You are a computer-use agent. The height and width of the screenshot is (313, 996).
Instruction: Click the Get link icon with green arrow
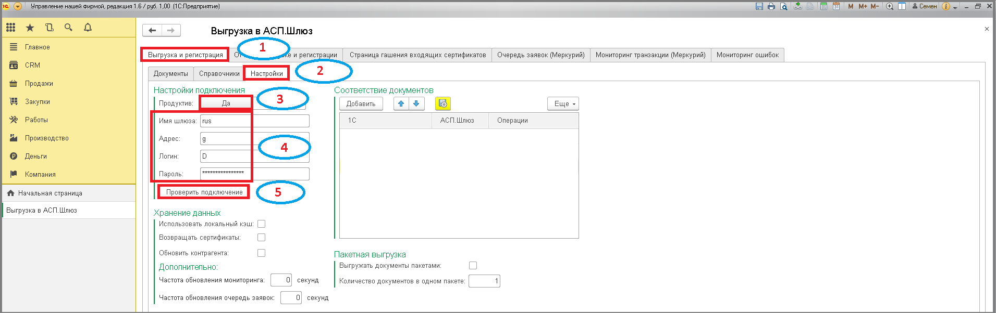[x=798, y=6]
